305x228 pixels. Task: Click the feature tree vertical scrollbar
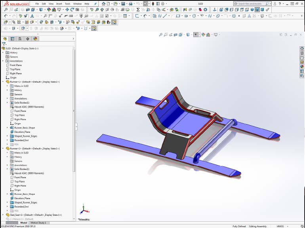coord(74,119)
